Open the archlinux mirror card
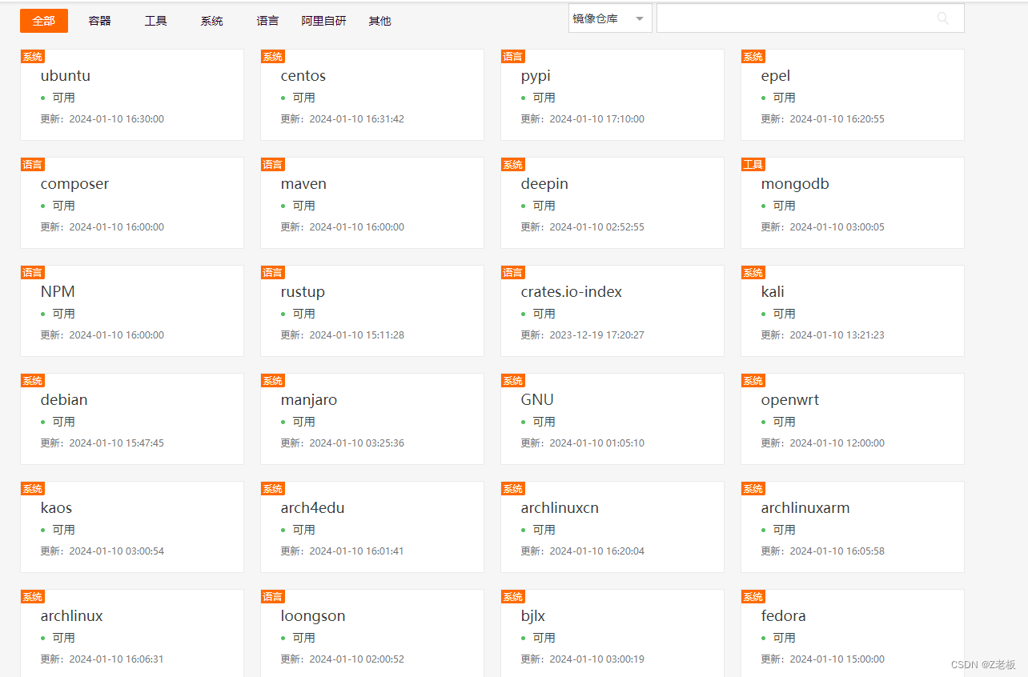 [x=132, y=633]
